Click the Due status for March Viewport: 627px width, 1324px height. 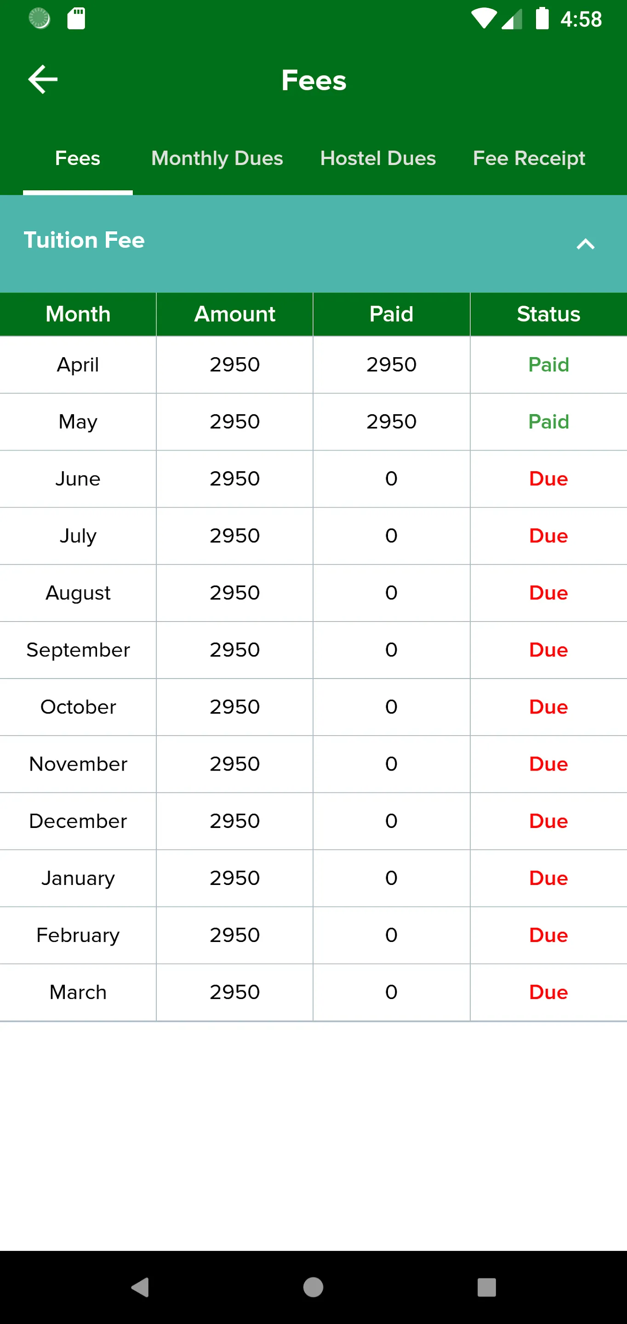(x=548, y=993)
